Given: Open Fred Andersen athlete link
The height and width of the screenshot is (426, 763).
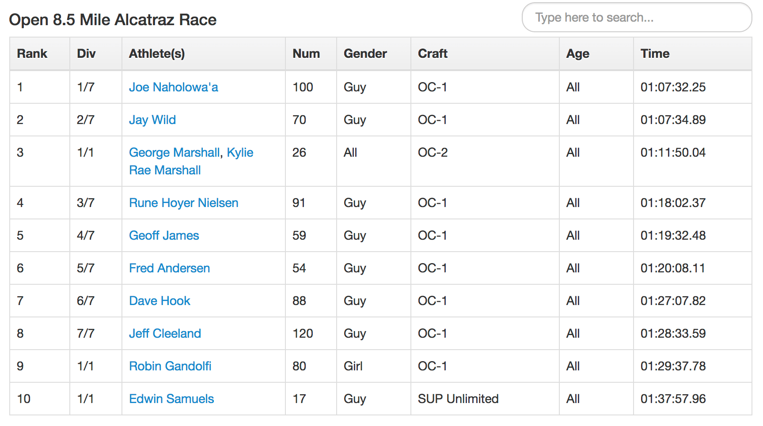Looking at the screenshot, I should tap(169, 268).
